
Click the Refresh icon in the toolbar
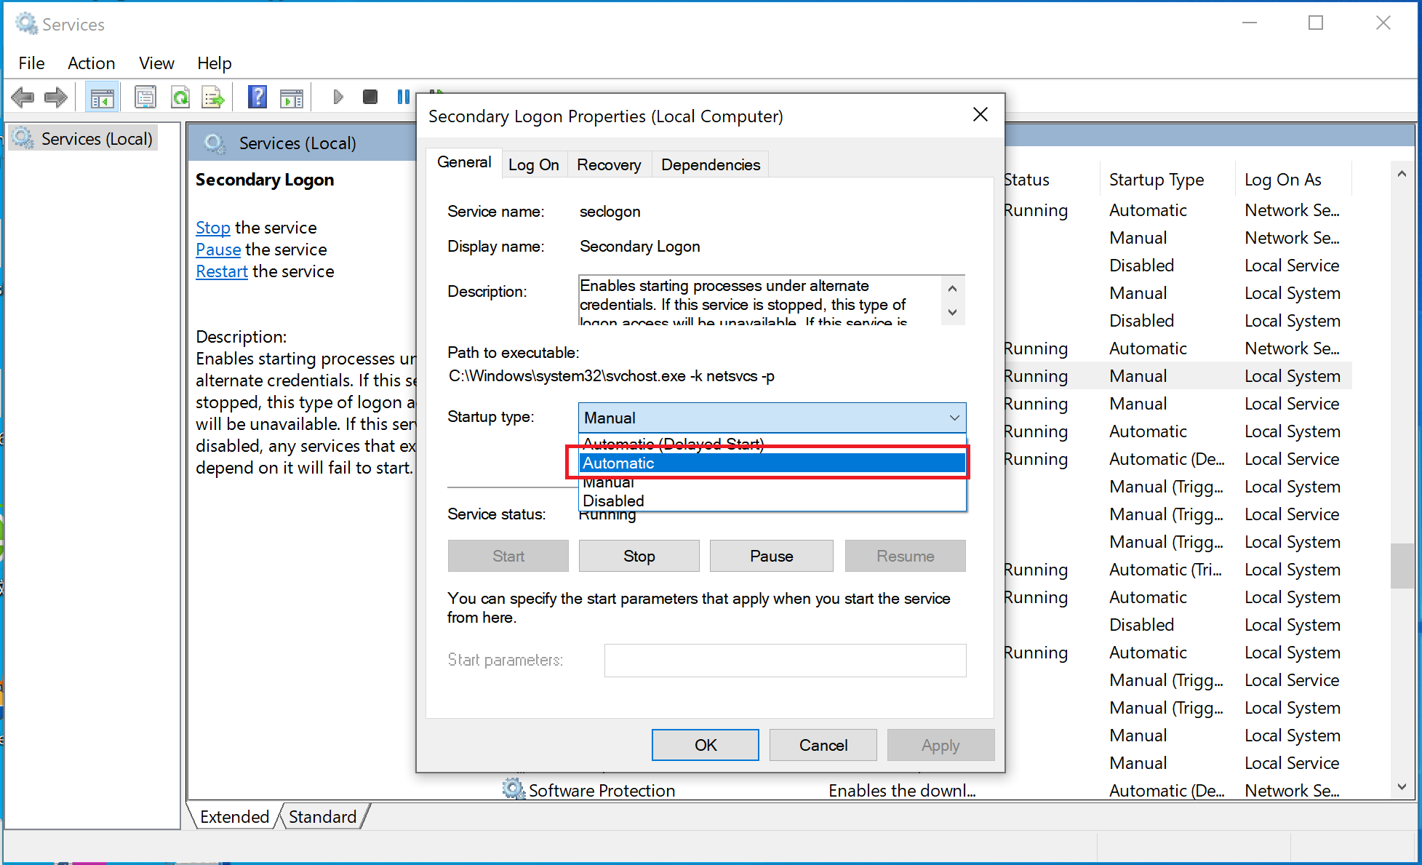tap(180, 96)
